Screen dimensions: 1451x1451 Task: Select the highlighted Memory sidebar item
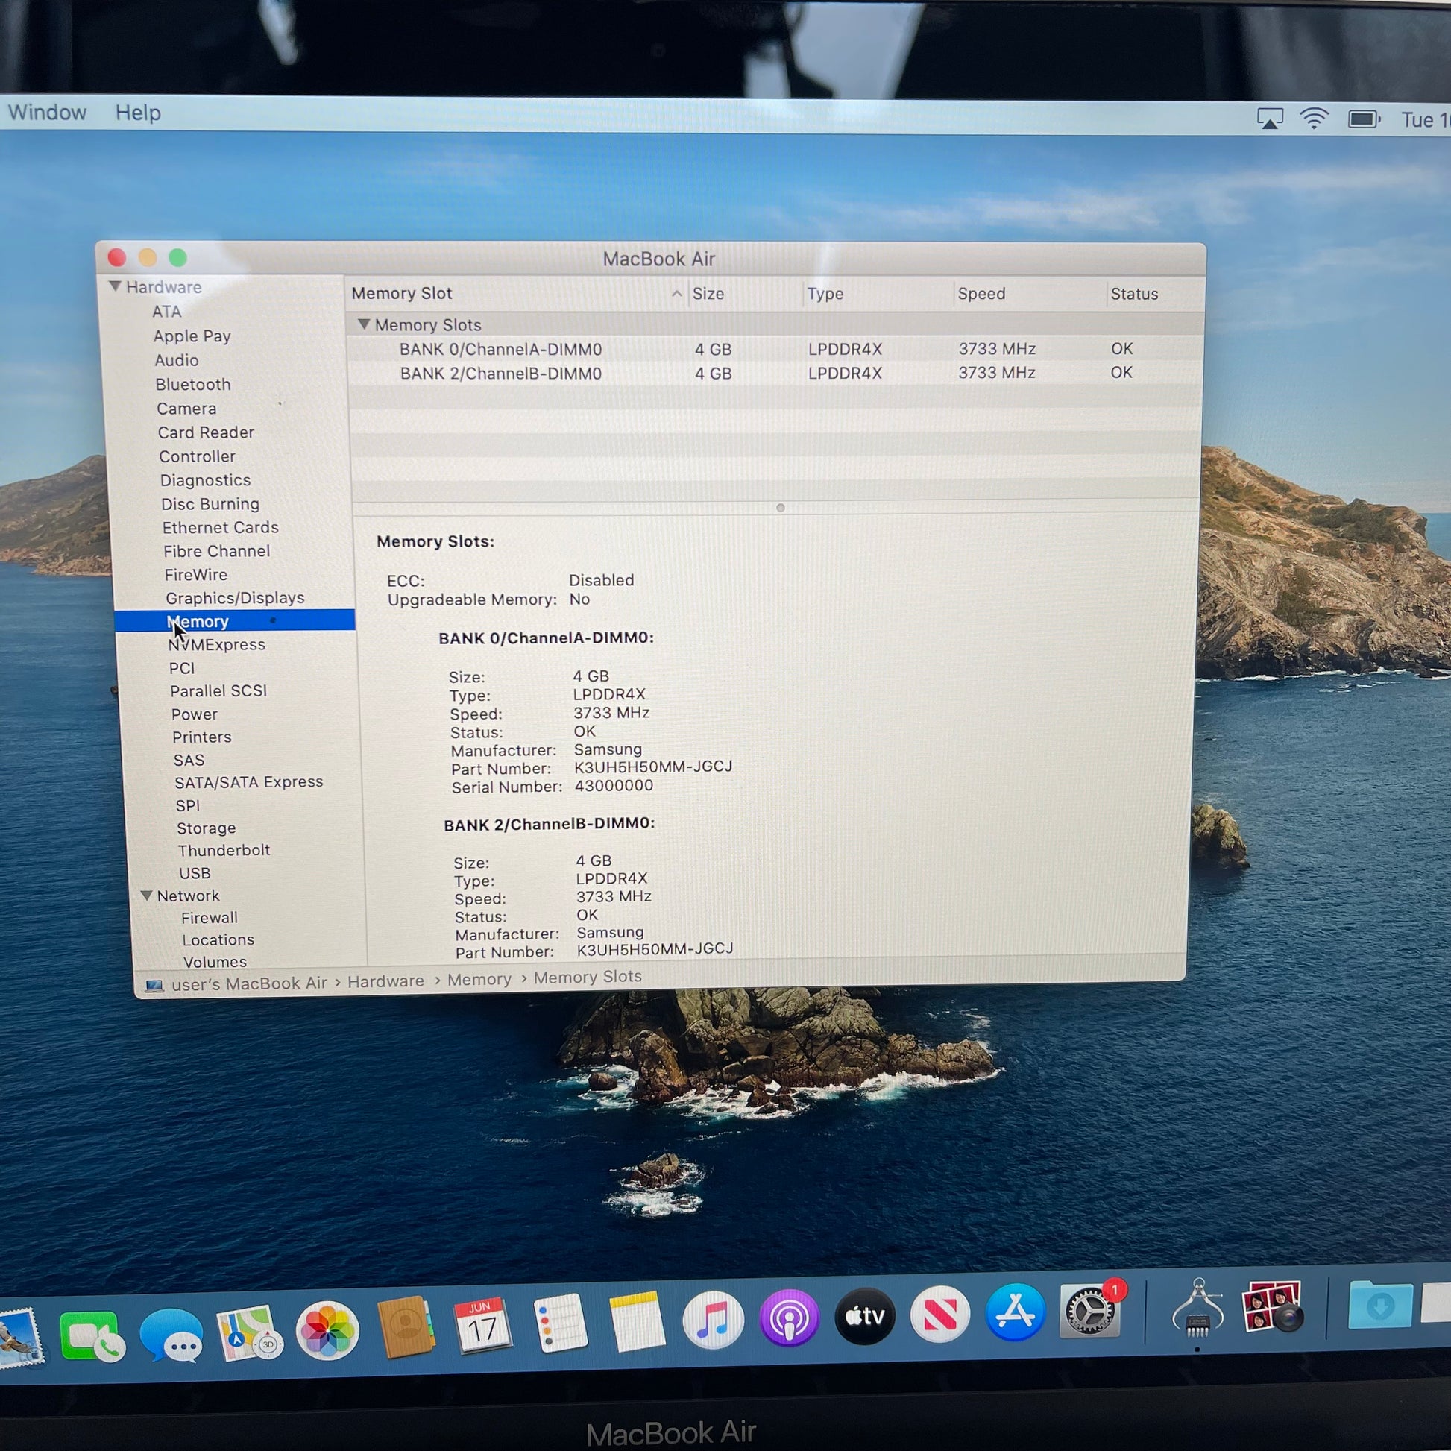[x=234, y=620]
